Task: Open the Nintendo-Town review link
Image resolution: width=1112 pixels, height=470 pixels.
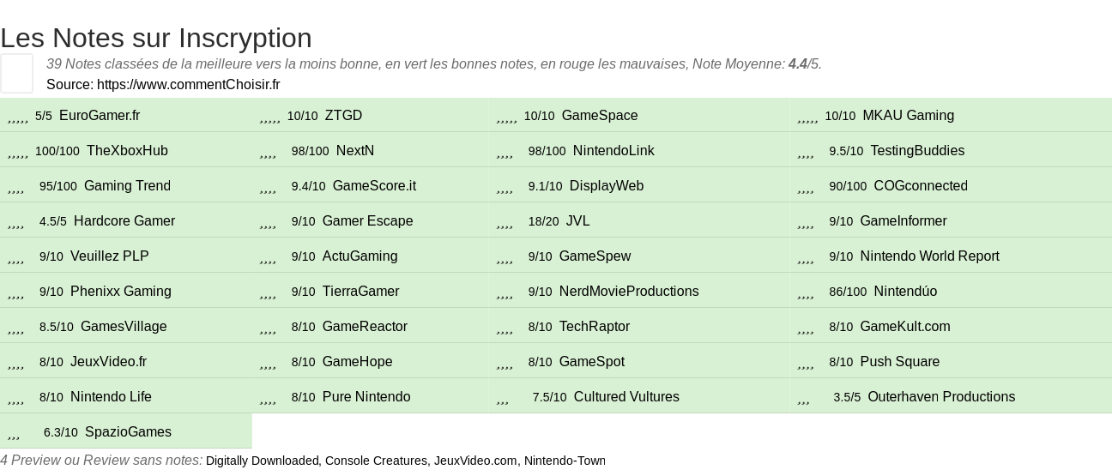Action: [x=565, y=461]
